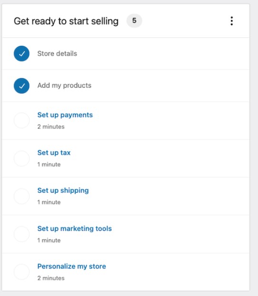Click the 2 minutes label under payments
This screenshot has height=296, width=258.
click(x=51, y=127)
